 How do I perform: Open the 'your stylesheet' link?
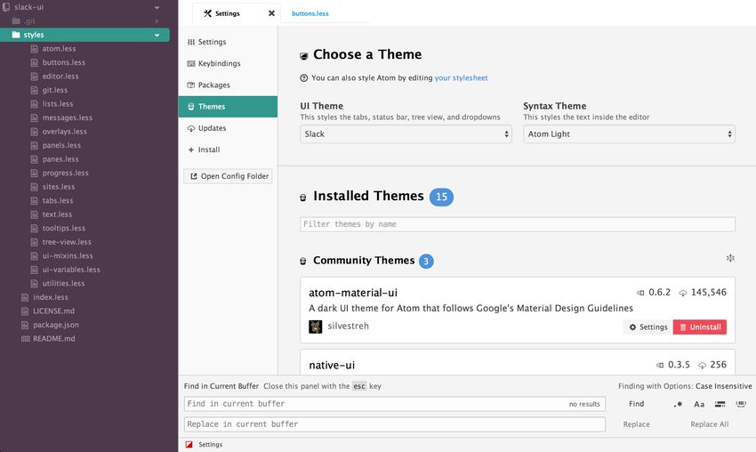[x=461, y=78]
